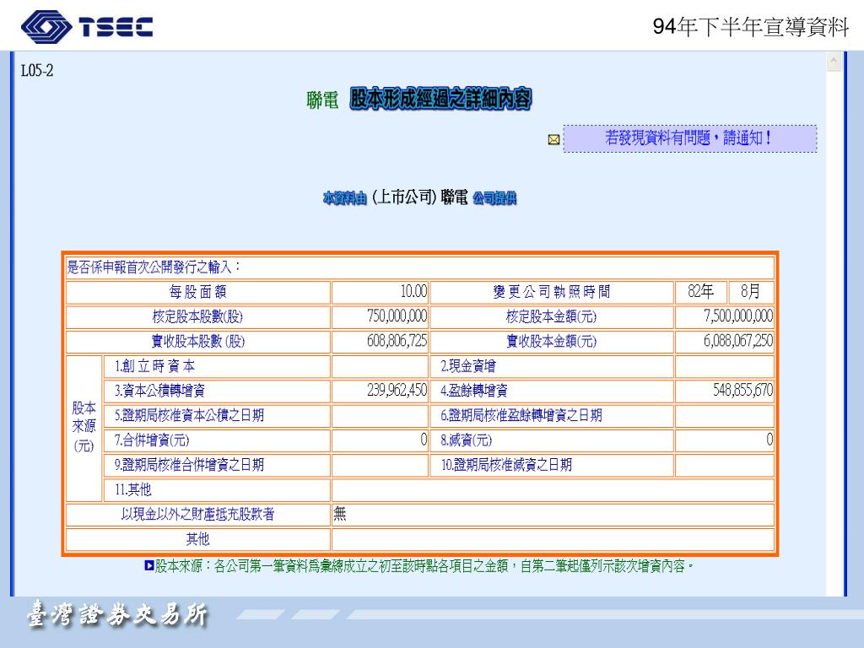Click the '5.證期局核准資本公積之日期' label
Viewport: 864px width, 648px height.
tap(189, 416)
